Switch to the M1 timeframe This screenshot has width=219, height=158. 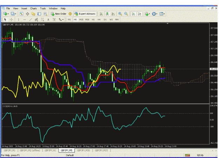coord(69,20)
